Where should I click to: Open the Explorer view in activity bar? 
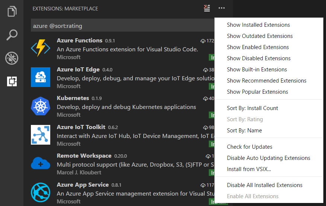pos(12,11)
